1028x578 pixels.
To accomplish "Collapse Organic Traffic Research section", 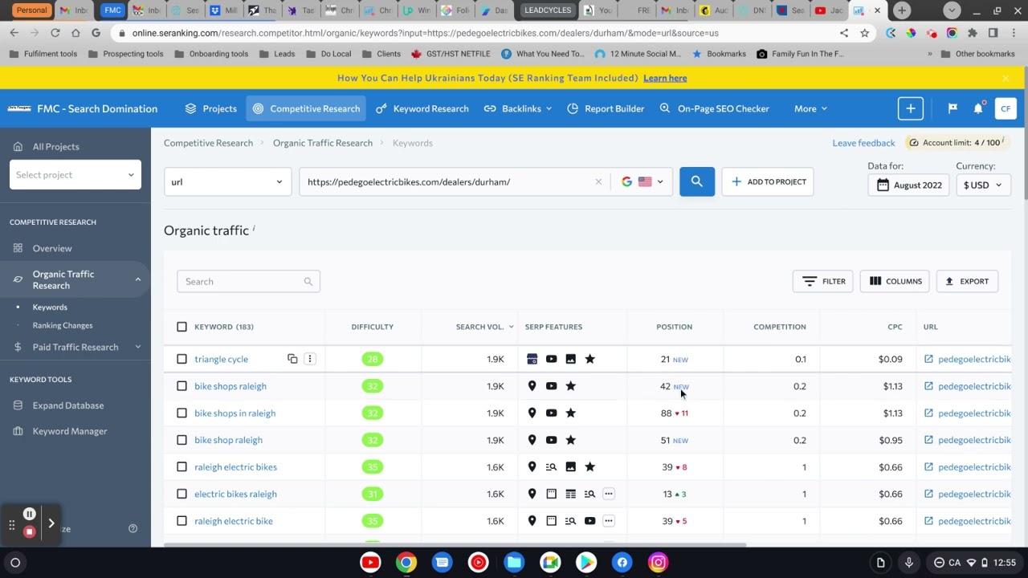I will 137,279.
